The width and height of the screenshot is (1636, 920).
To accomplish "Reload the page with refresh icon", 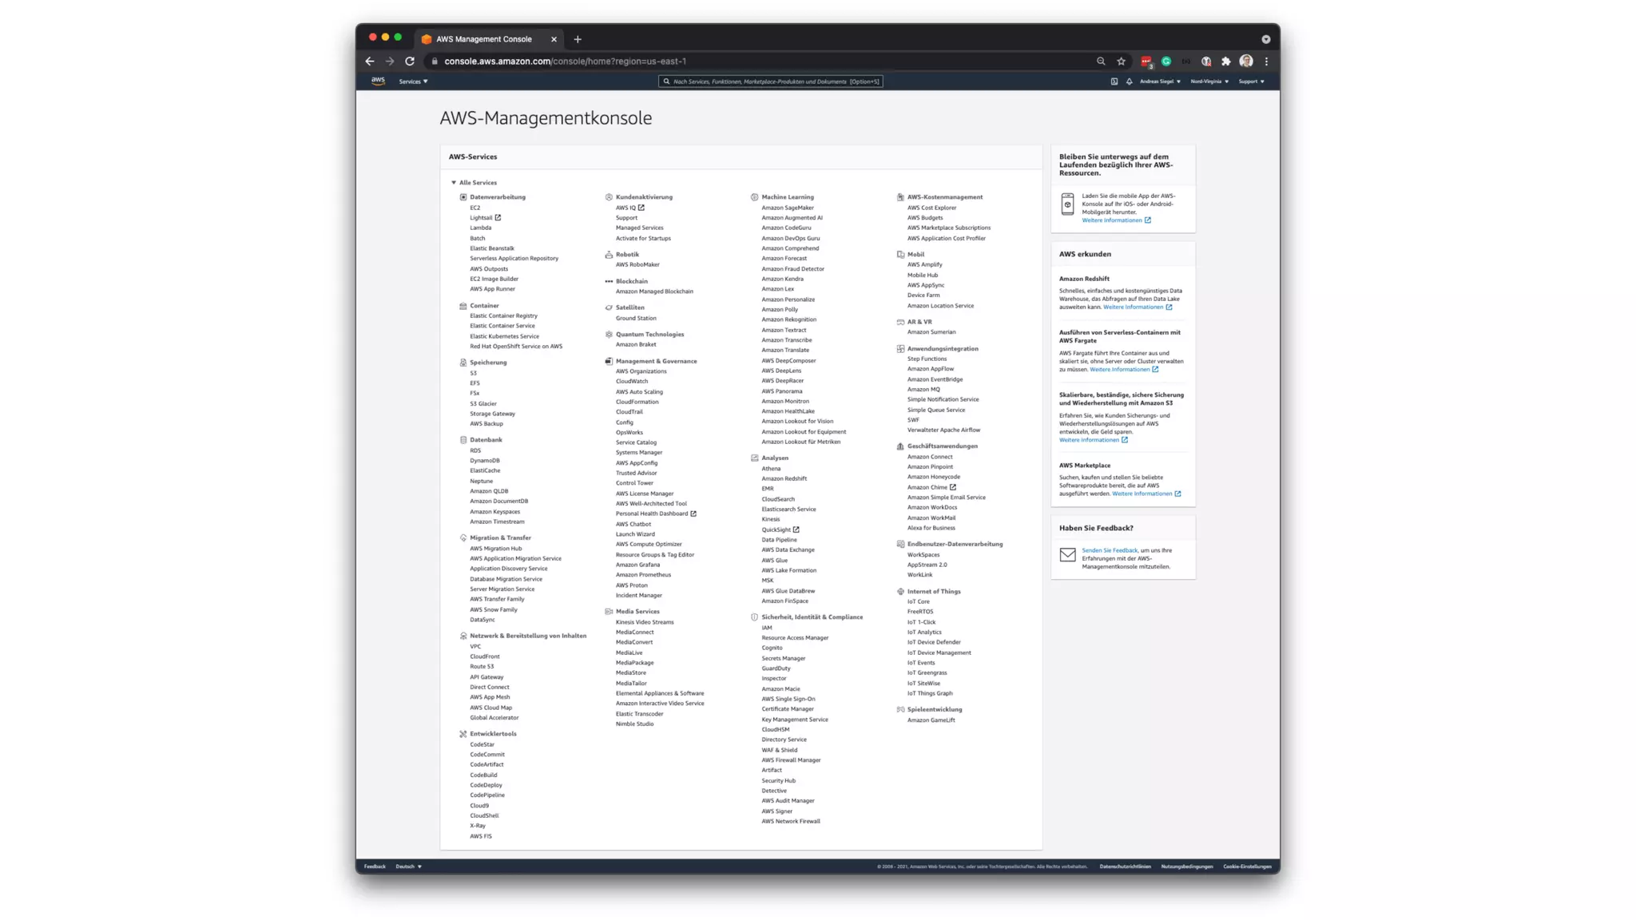I will (x=410, y=61).
